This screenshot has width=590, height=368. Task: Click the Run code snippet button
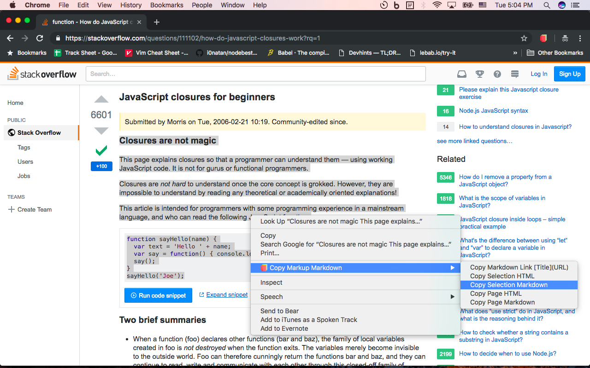158,295
